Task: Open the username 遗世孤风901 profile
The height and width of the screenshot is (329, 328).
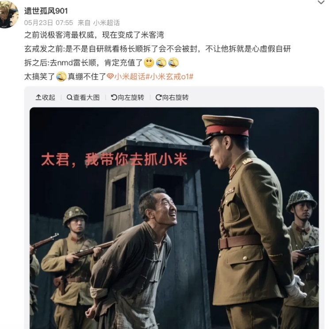Action: (46, 11)
